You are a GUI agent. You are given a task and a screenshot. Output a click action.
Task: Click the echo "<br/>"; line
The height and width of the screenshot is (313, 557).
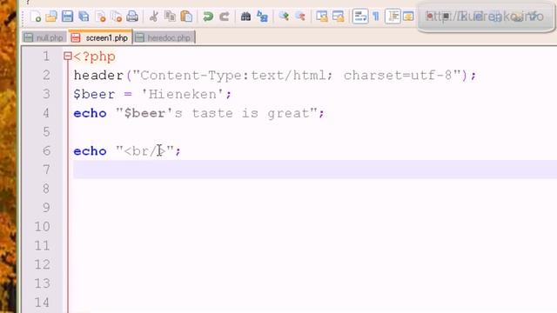click(x=127, y=151)
